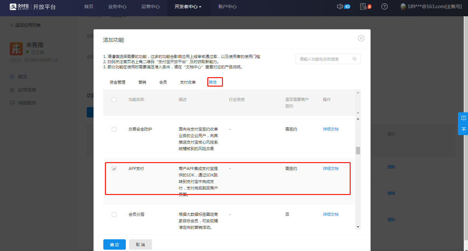This screenshot has width=468, height=251.
Task: Switch to the 支付收单 tab
Action: point(188,82)
